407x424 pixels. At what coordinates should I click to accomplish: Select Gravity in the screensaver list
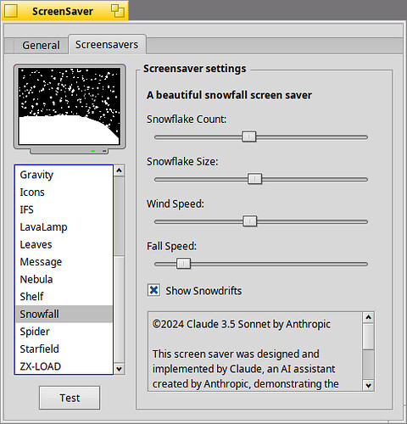tap(64, 175)
